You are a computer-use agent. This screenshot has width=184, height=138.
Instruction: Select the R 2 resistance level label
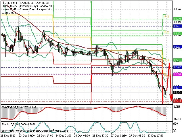click(x=167, y=32)
